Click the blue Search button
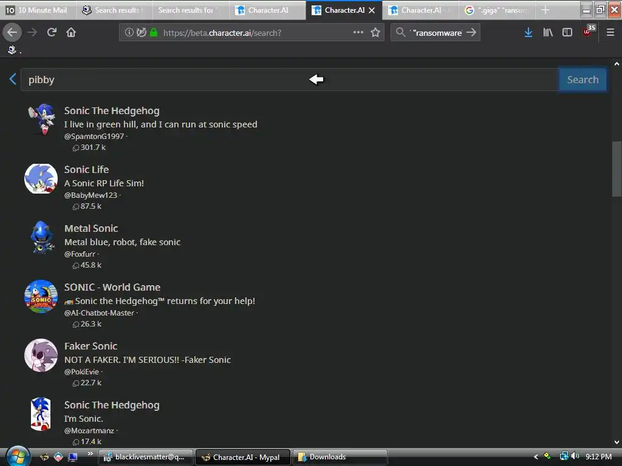This screenshot has height=466, width=622. [x=583, y=79]
